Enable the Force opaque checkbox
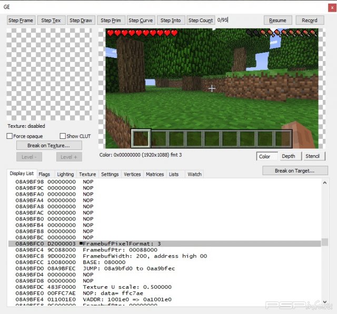This screenshot has height=314, width=337. pyautogui.click(x=10, y=136)
